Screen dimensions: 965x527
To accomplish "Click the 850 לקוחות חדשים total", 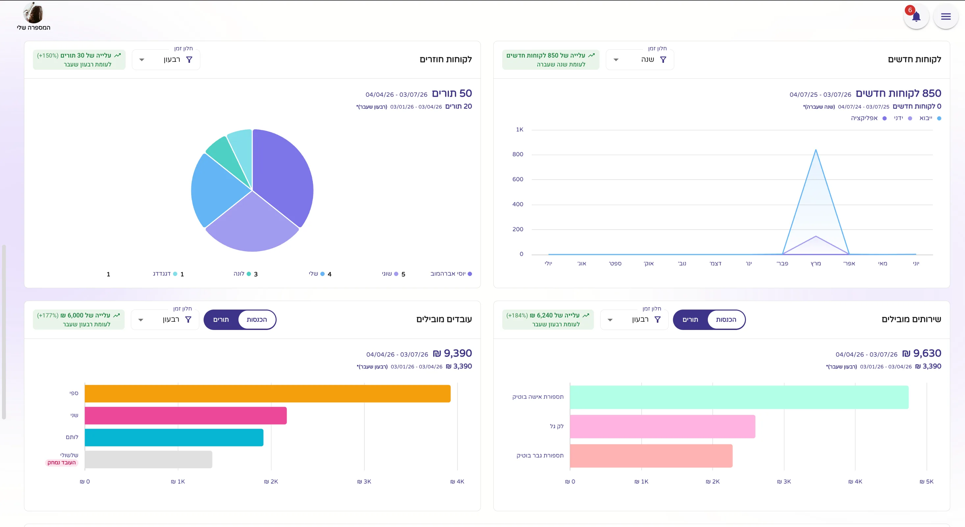I will point(898,93).
